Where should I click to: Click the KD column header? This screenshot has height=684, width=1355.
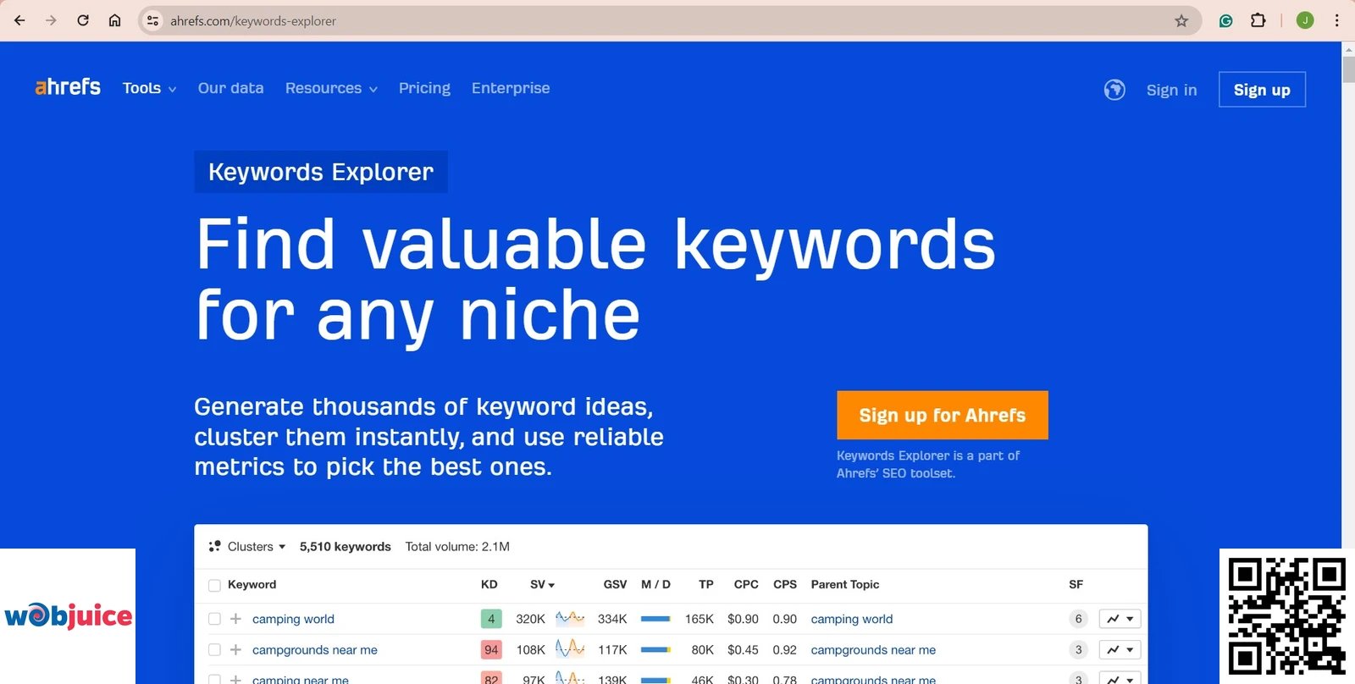(x=489, y=584)
